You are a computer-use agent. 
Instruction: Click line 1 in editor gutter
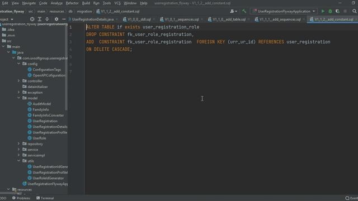click(70, 27)
